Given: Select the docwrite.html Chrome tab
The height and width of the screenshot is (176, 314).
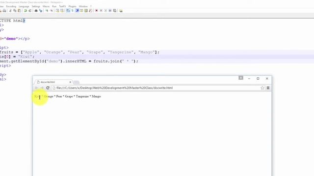Looking at the screenshot, I should point(53,82).
